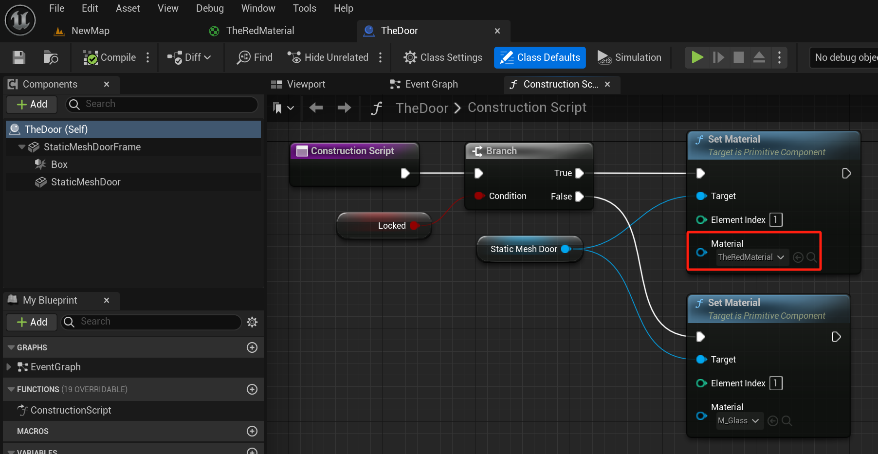
Task: Open play options three-dot menu
Action: tap(780, 57)
